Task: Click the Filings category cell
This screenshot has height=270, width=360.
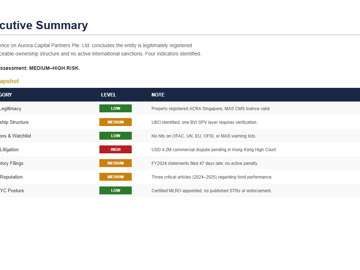Action: click(x=12, y=163)
